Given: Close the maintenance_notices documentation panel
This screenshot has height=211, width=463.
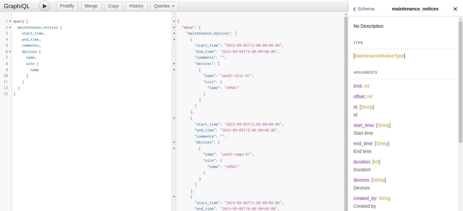Looking at the screenshot, I should [455, 9].
